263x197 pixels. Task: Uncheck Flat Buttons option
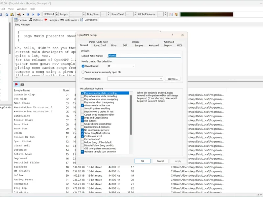[83, 121]
